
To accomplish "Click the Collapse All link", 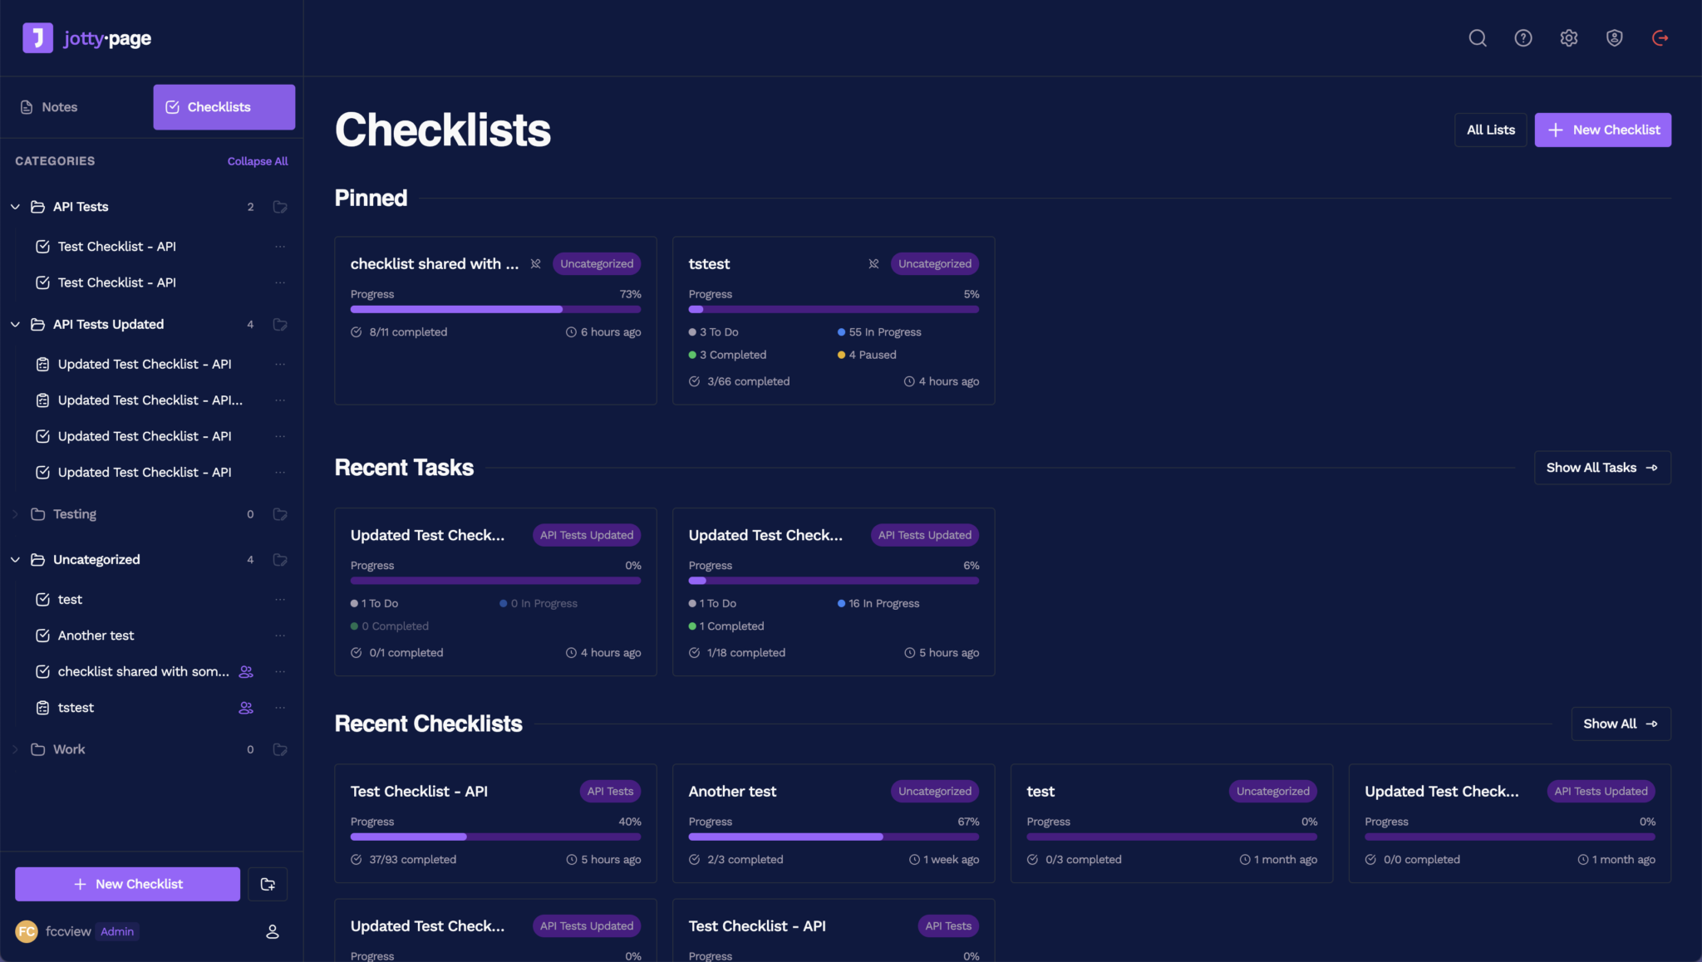I will [x=258, y=161].
